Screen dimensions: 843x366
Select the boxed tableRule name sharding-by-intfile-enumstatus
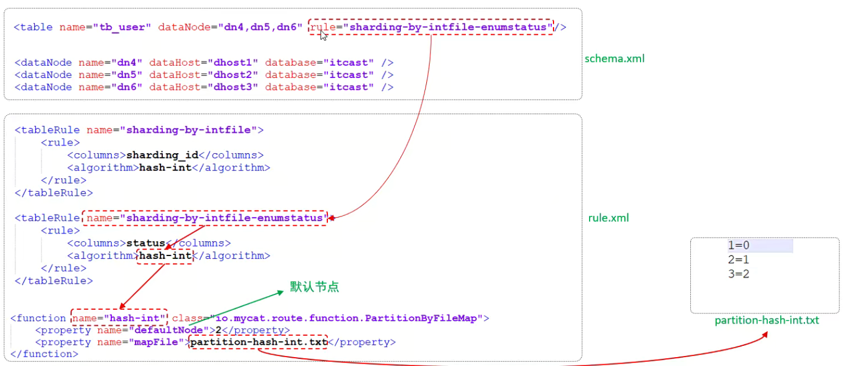coord(204,218)
